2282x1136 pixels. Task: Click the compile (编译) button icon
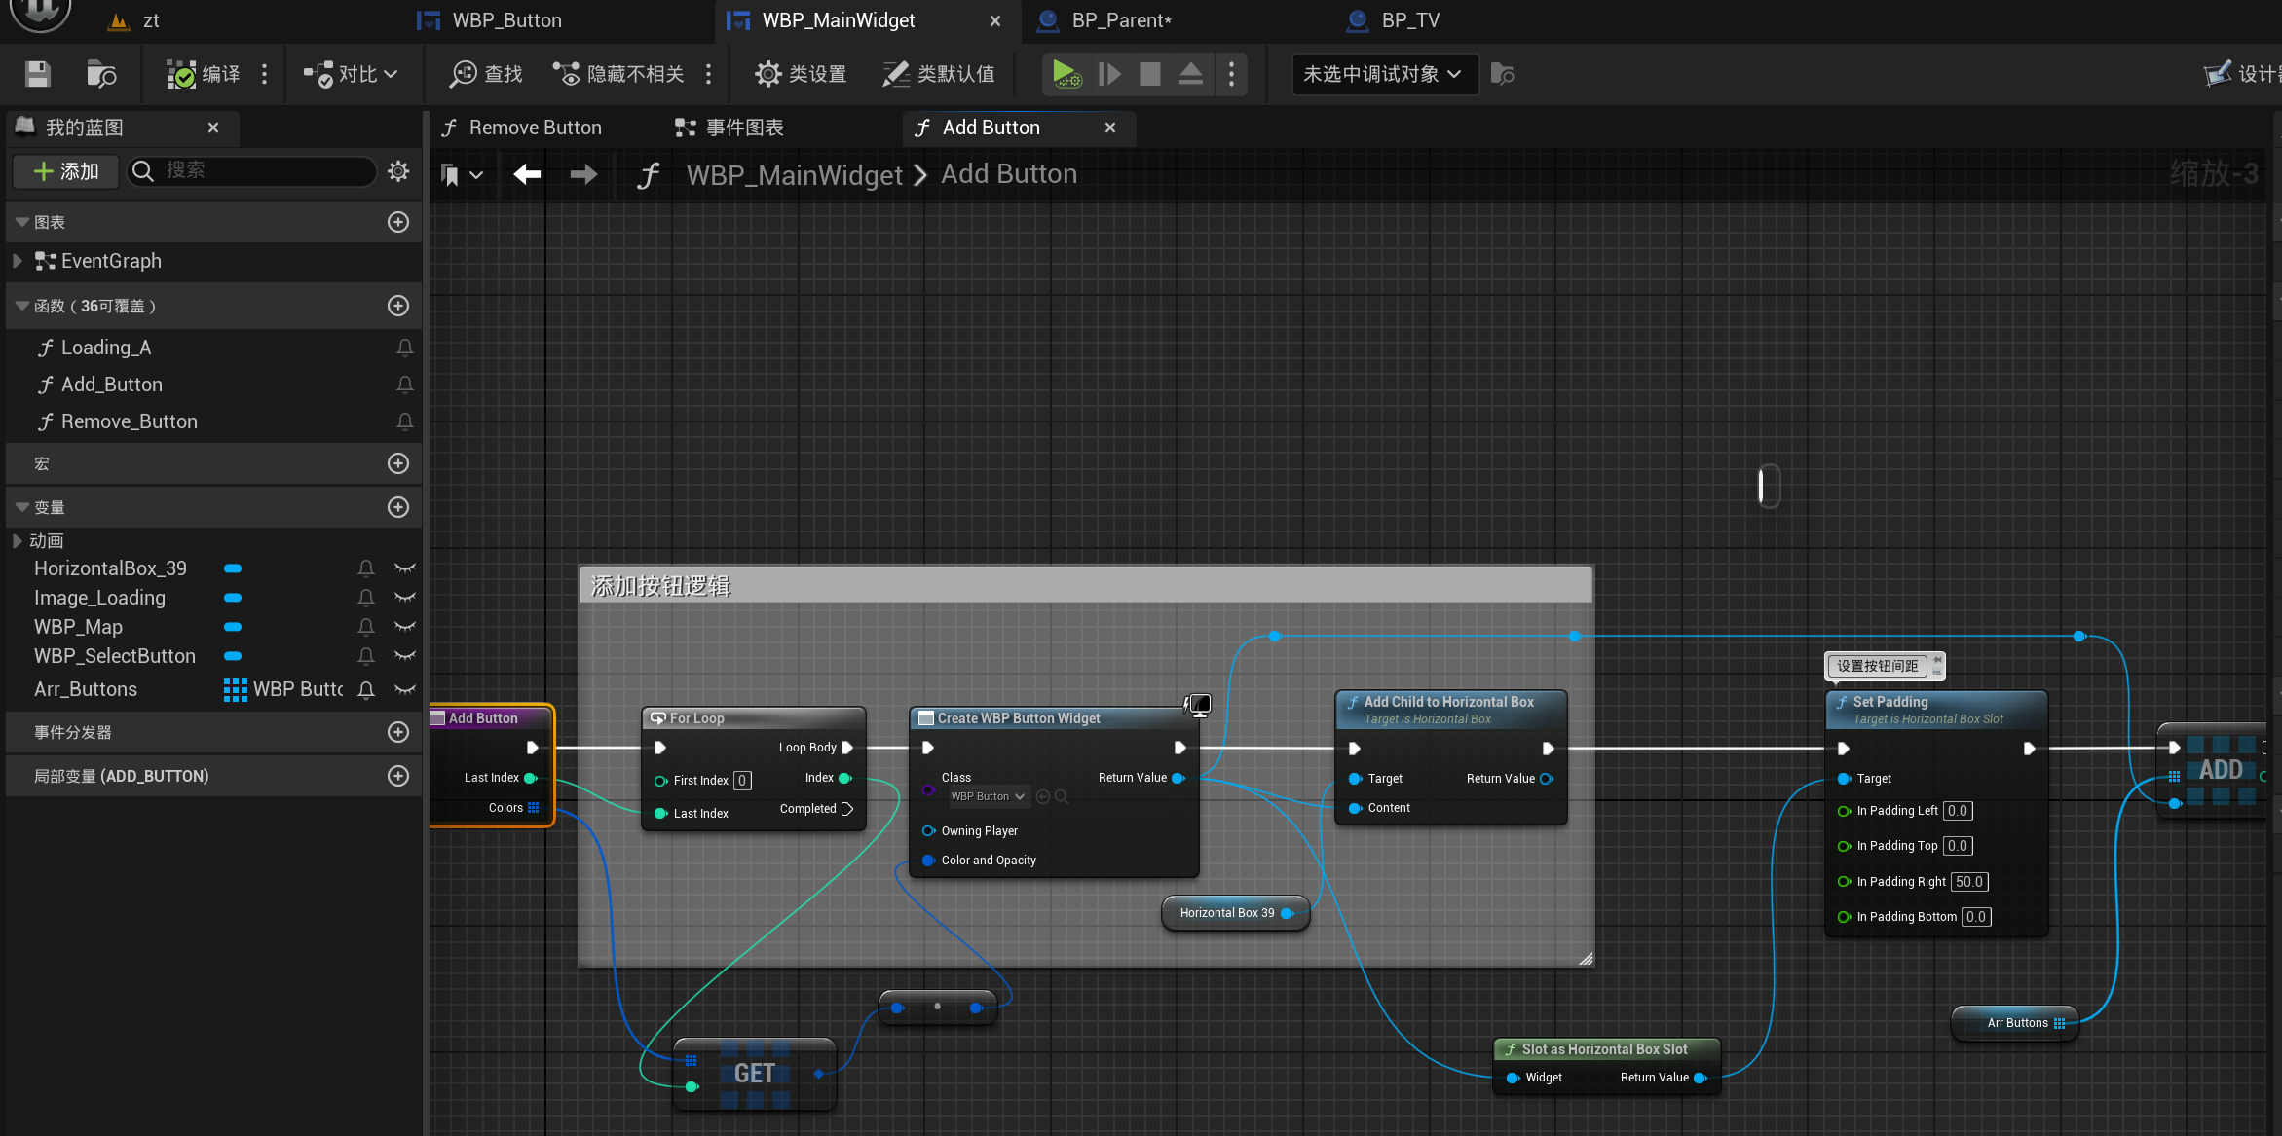pyautogui.click(x=181, y=74)
